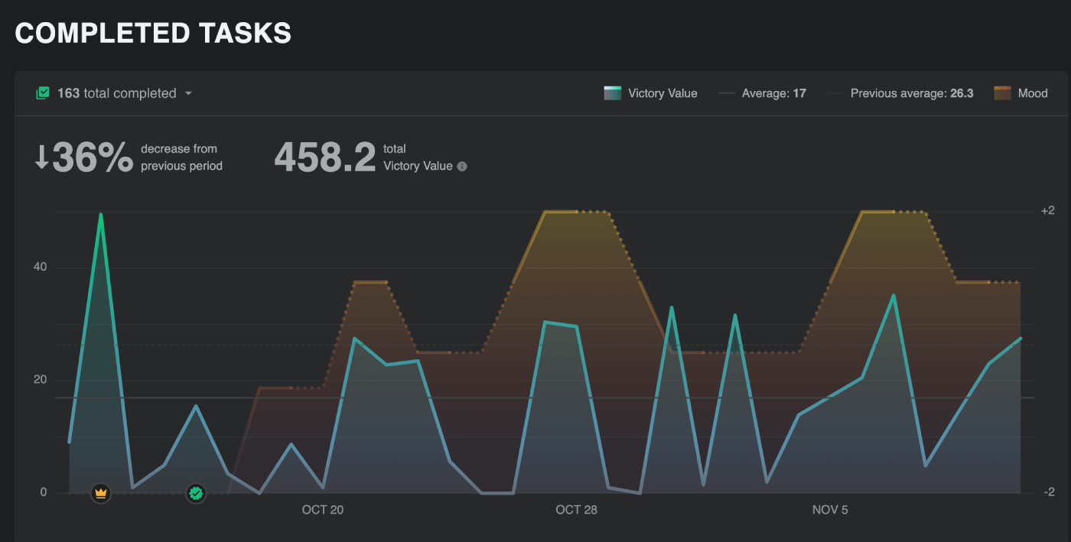Click the Mood legend swatch icon

[x=1002, y=93]
